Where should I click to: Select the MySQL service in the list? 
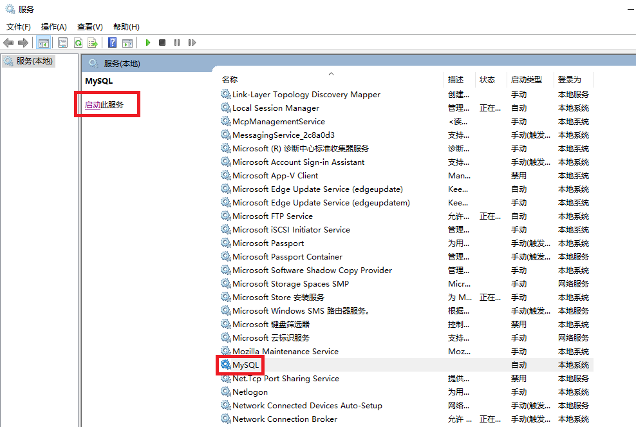pyautogui.click(x=245, y=365)
